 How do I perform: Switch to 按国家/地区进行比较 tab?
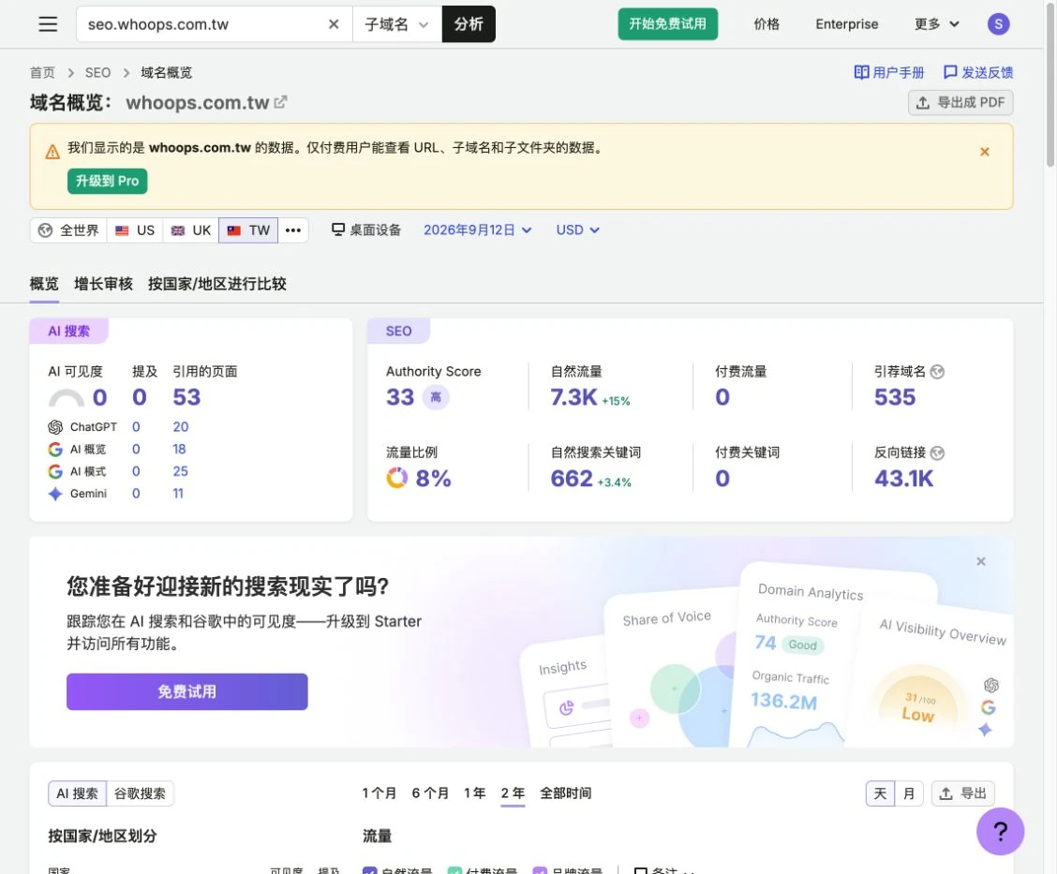(x=217, y=284)
